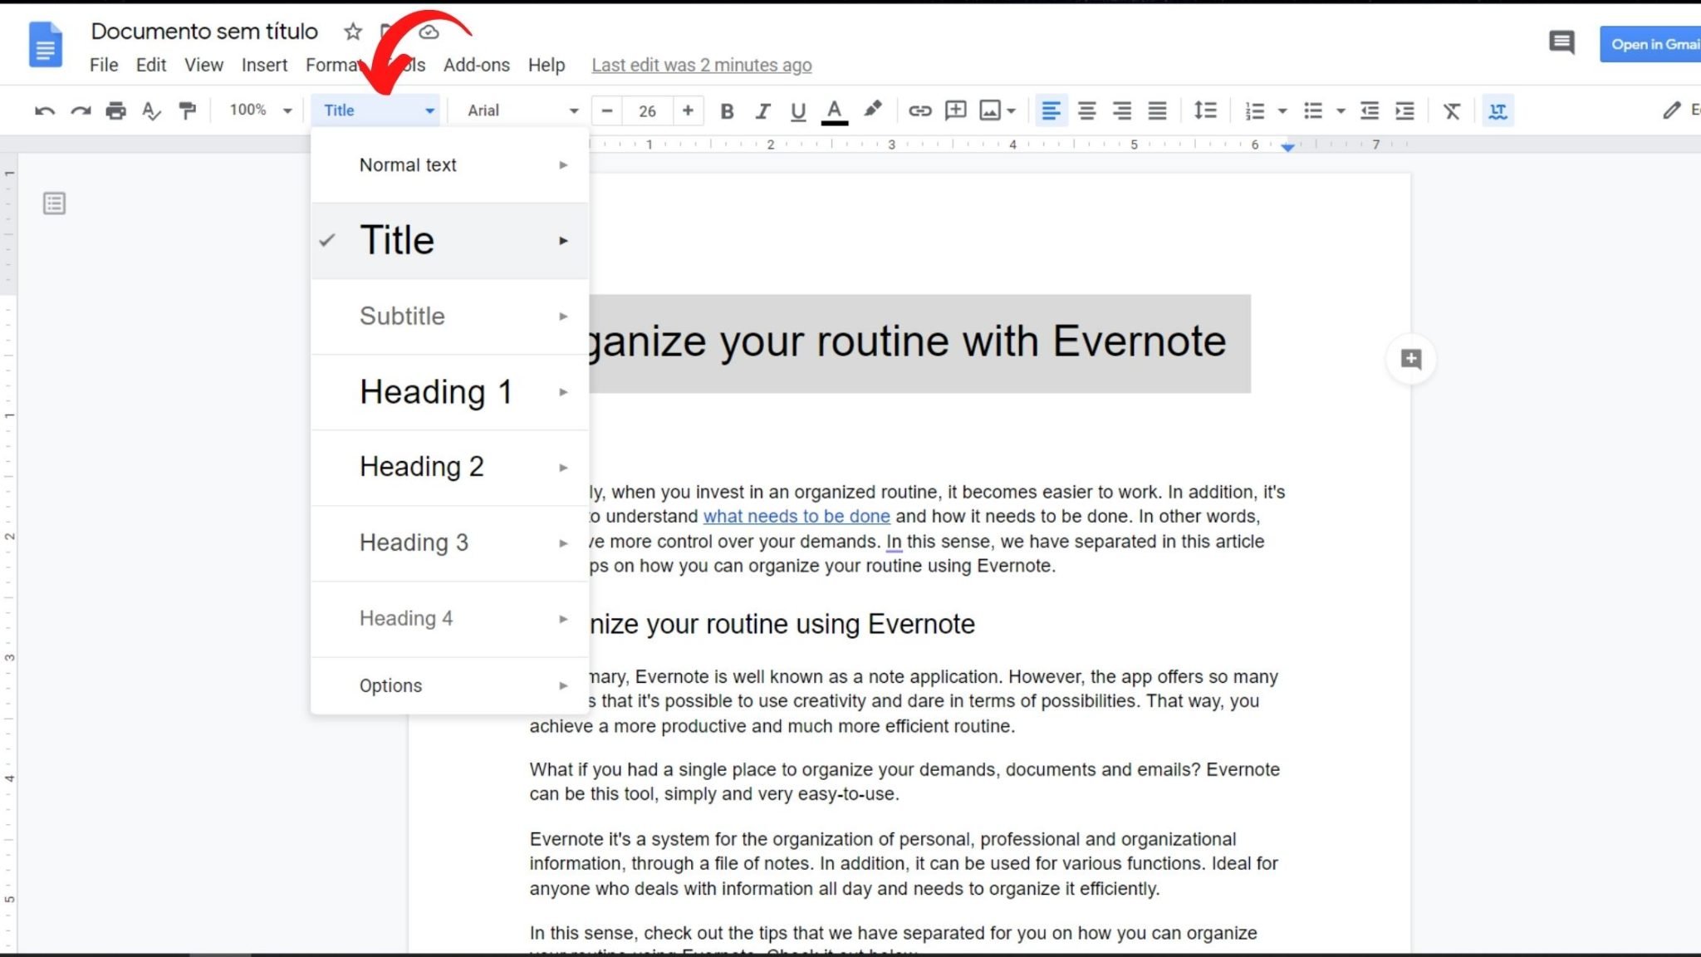The width and height of the screenshot is (1701, 957).
Task: Enable right alignment
Action: [x=1122, y=110]
